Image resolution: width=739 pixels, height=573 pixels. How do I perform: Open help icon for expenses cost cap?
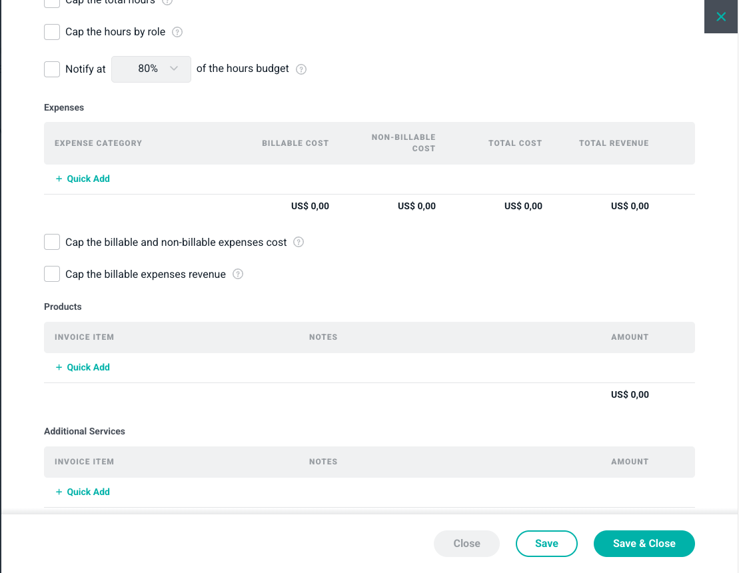[x=299, y=243]
